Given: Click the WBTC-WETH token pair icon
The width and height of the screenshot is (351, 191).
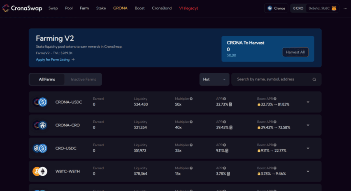Looking at the screenshot, I should point(40,171).
